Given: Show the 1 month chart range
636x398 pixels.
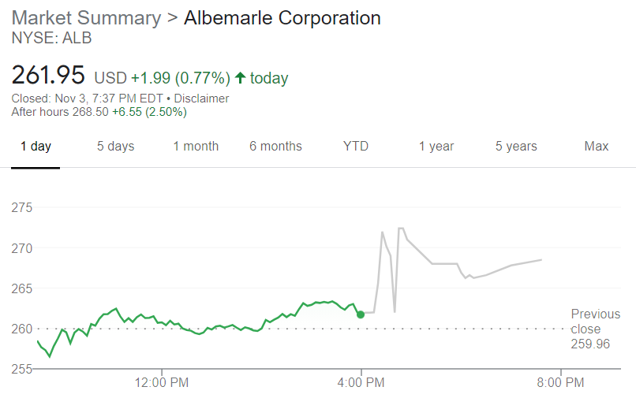Looking at the screenshot, I should (196, 146).
